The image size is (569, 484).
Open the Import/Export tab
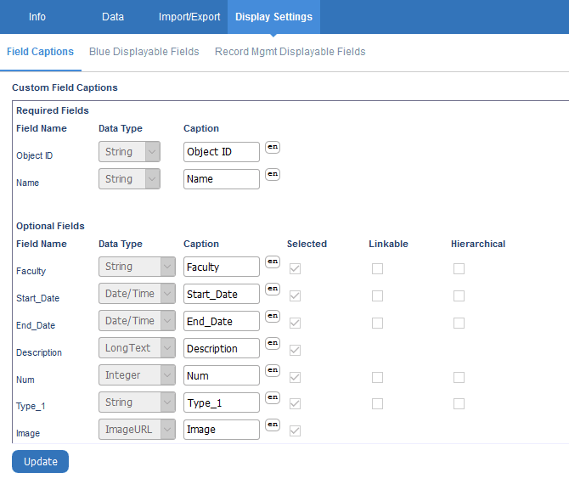pos(189,17)
